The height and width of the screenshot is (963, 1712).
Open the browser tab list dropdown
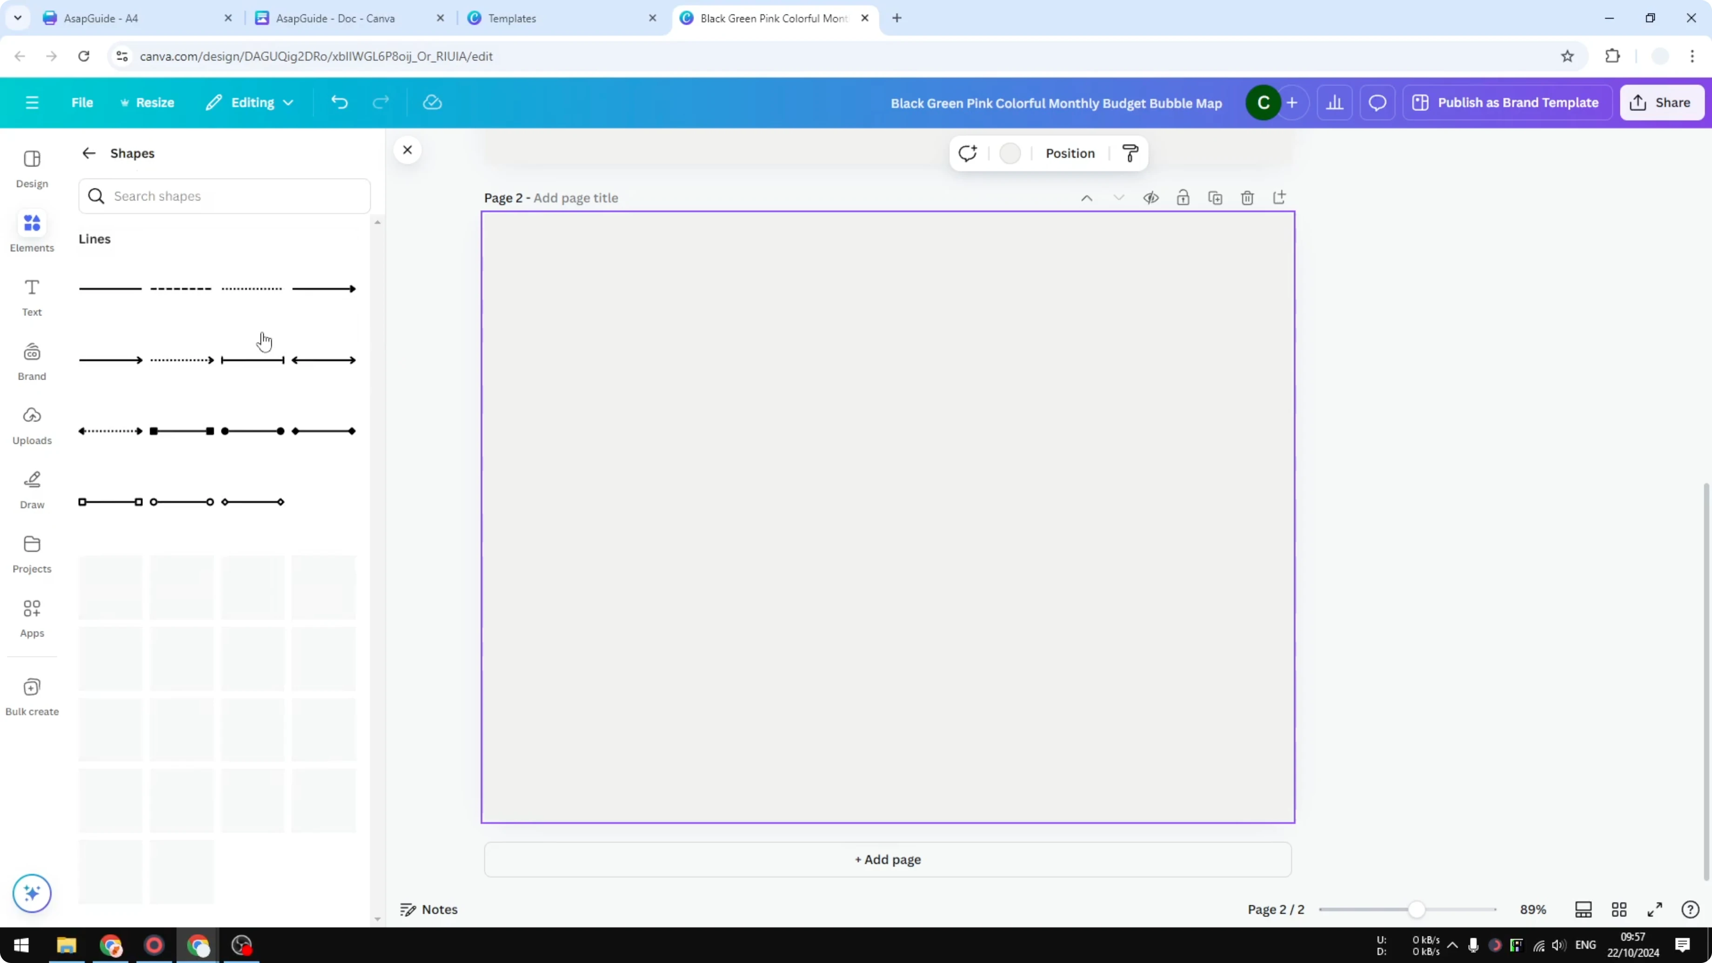pos(17,18)
